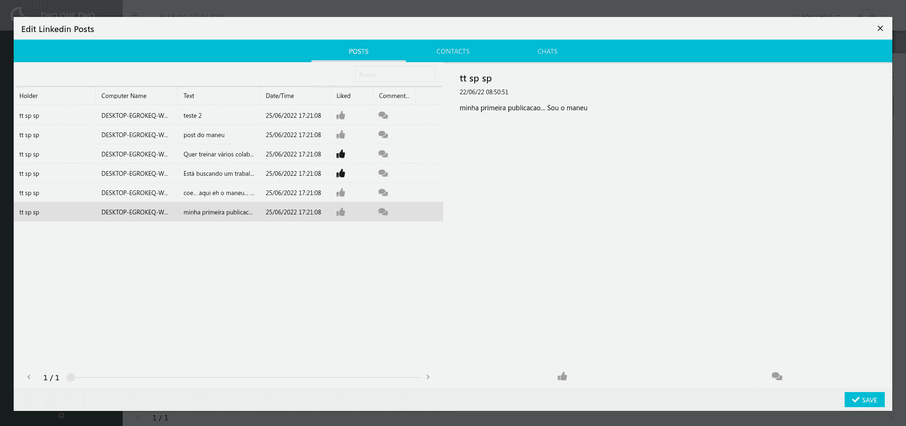Select the 'minha primeira publicac...' post text

pos(218,212)
